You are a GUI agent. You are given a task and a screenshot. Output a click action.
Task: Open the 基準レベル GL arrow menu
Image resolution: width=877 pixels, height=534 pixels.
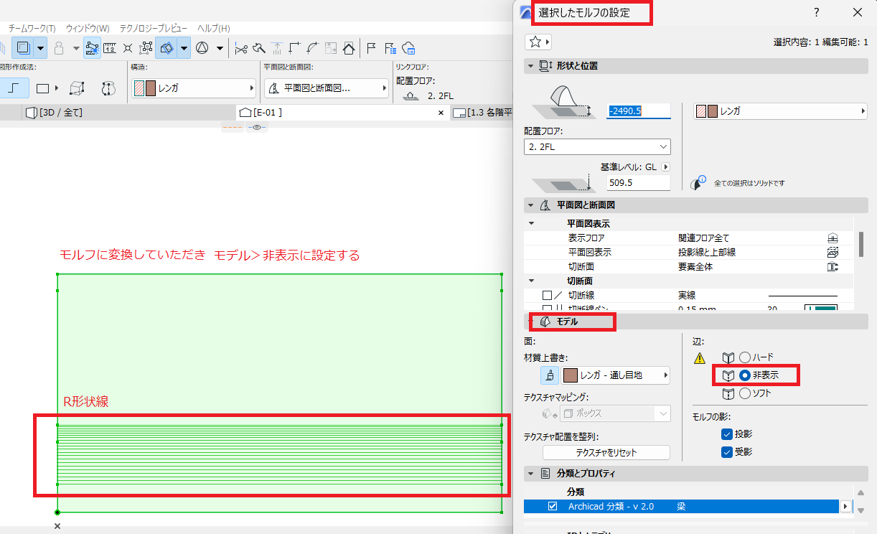click(665, 167)
